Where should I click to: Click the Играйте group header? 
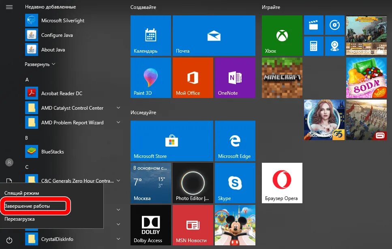click(x=271, y=7)
